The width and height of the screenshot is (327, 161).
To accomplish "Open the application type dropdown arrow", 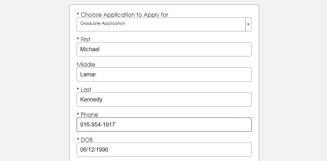I will [248, 24].
